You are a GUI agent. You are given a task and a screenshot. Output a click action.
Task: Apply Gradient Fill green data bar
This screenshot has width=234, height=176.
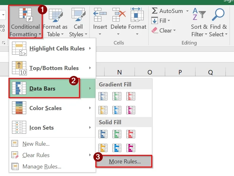(117, 96)
